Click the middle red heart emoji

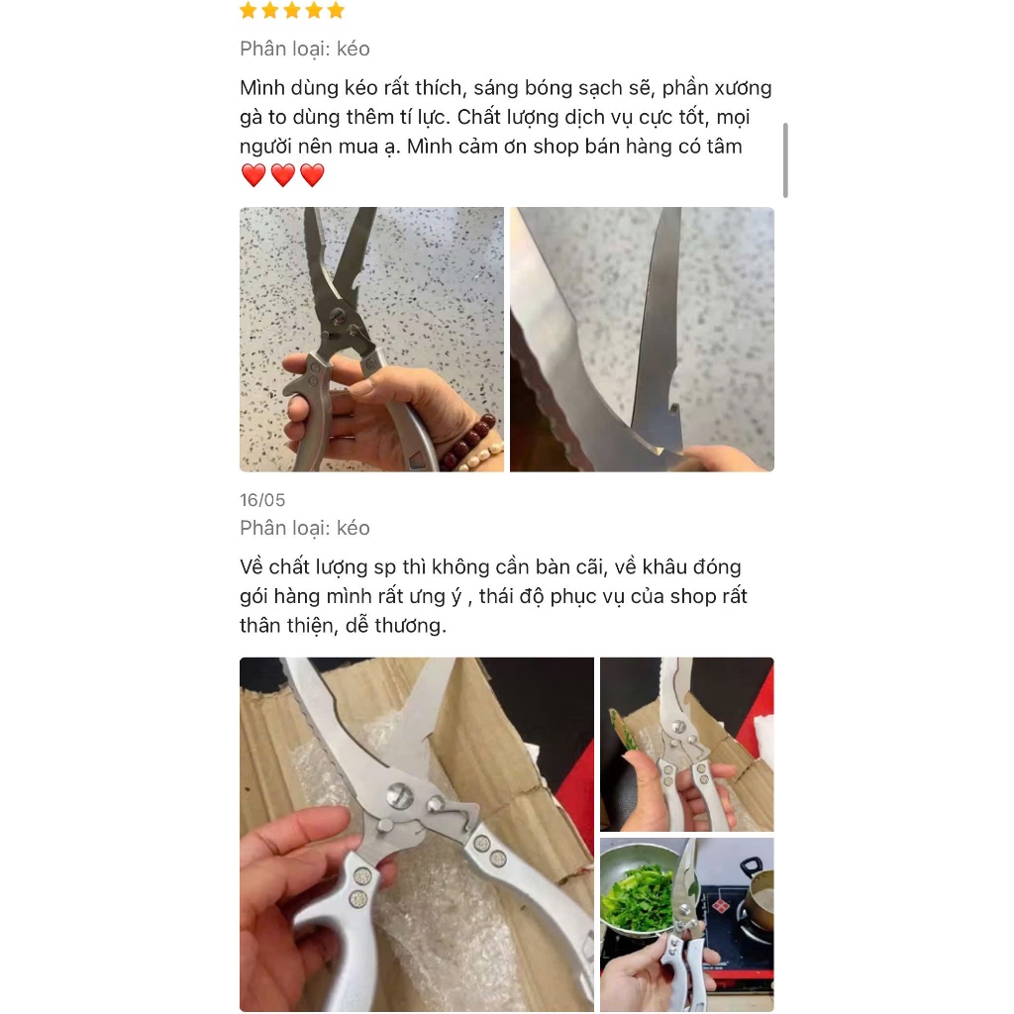282,175
